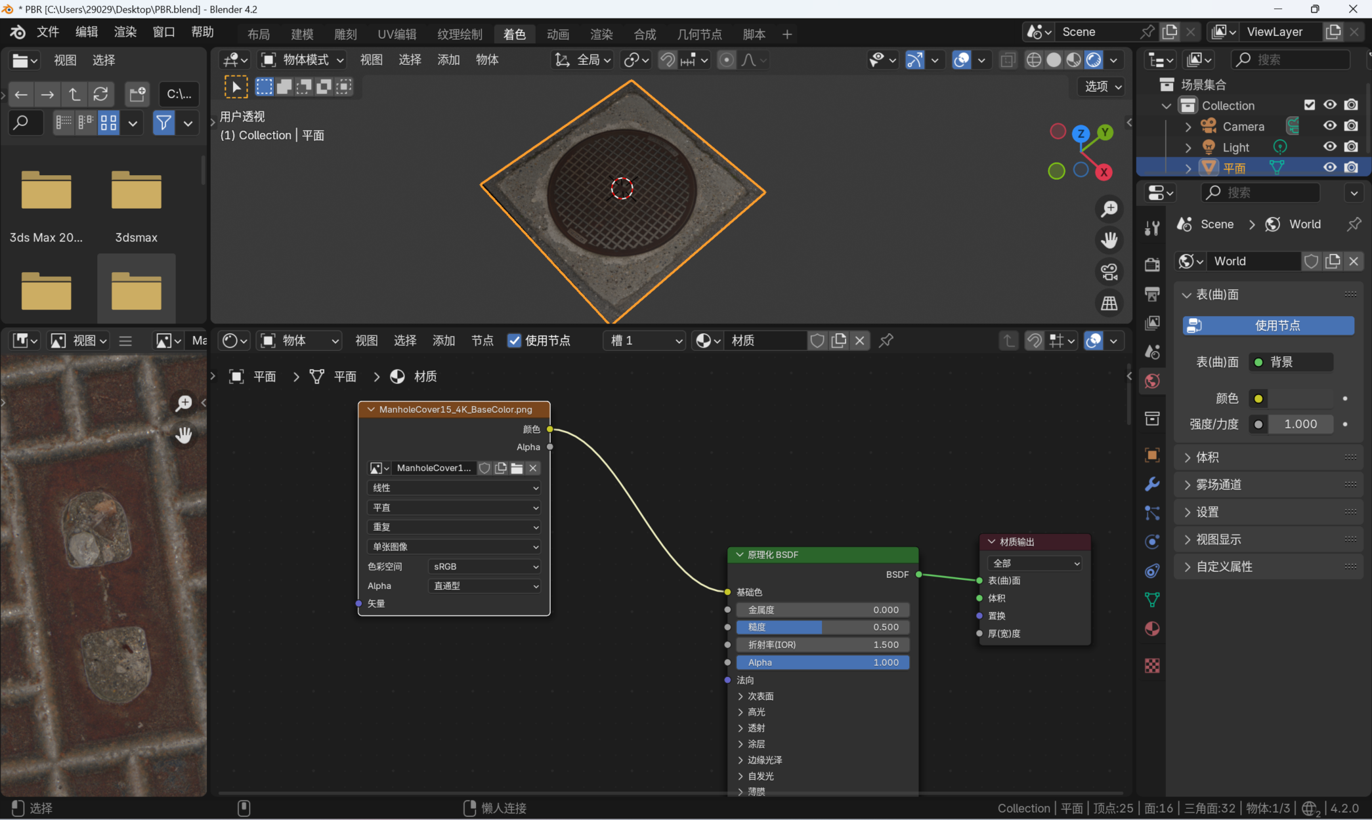
Task: Uncheck the Use Nodes checkbox
Action: [515, 340]
